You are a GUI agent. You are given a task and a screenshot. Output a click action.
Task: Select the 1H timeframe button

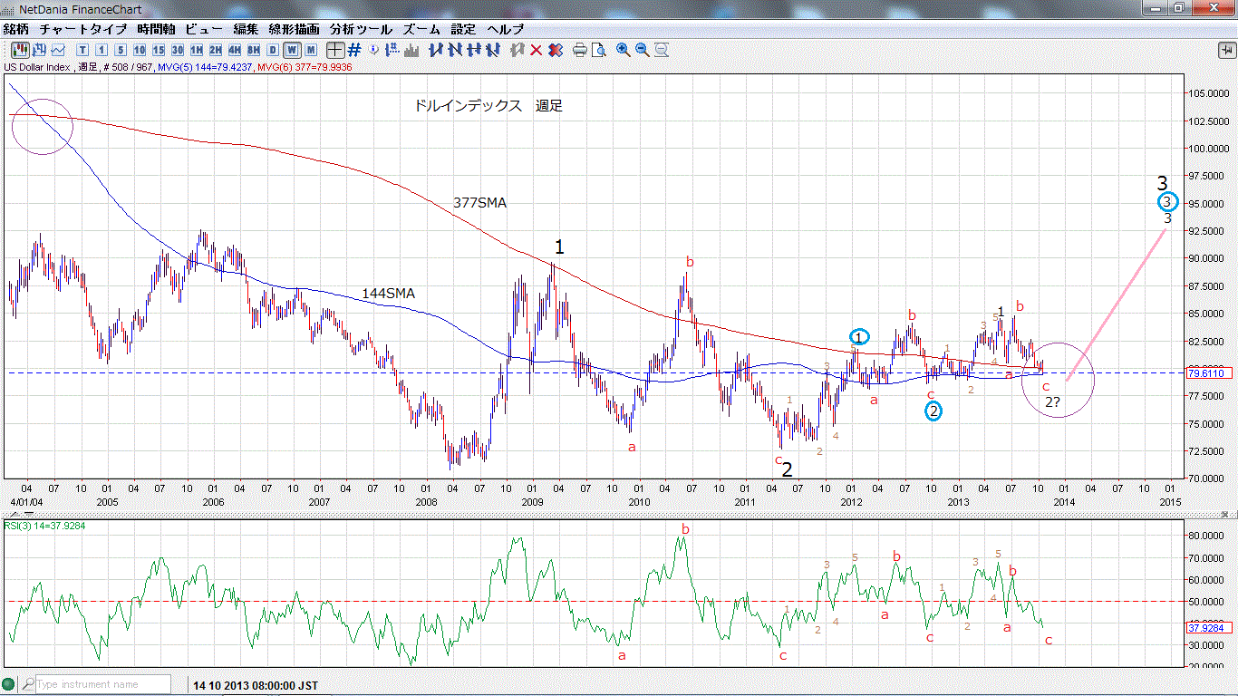point(197,50)
